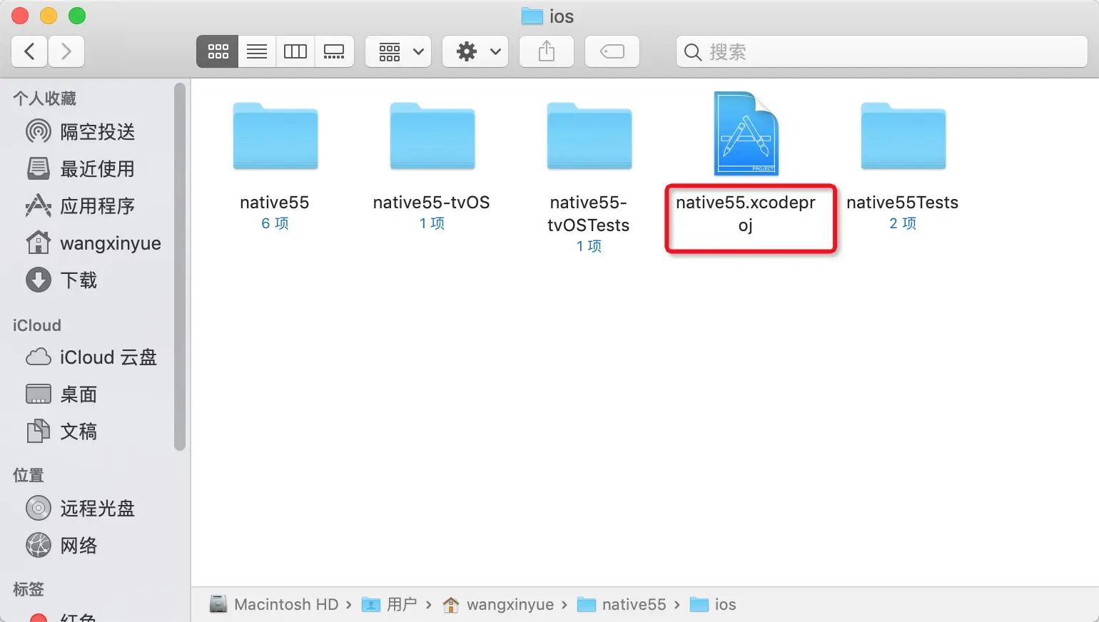Click the native55.xcodeproj file name
This screenshot has height=622, width=1099.
click(x=746, y=214)
